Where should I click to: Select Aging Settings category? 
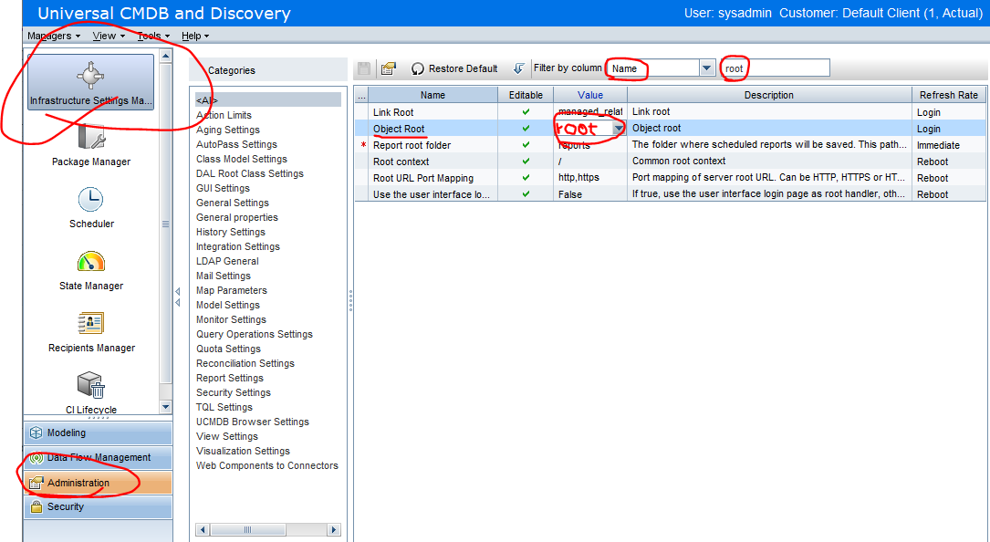tap(228, 130)
